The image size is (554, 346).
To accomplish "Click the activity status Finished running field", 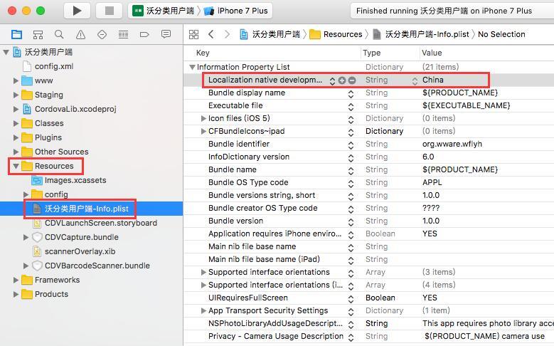I will coord(452,11).
